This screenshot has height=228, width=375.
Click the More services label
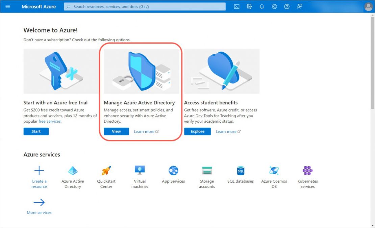[39, 213]
